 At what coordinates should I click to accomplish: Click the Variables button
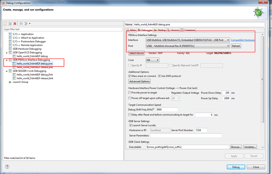coord(250,147)
